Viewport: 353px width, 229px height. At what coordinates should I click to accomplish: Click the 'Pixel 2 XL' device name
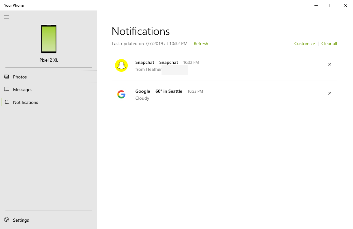(49, 60)
